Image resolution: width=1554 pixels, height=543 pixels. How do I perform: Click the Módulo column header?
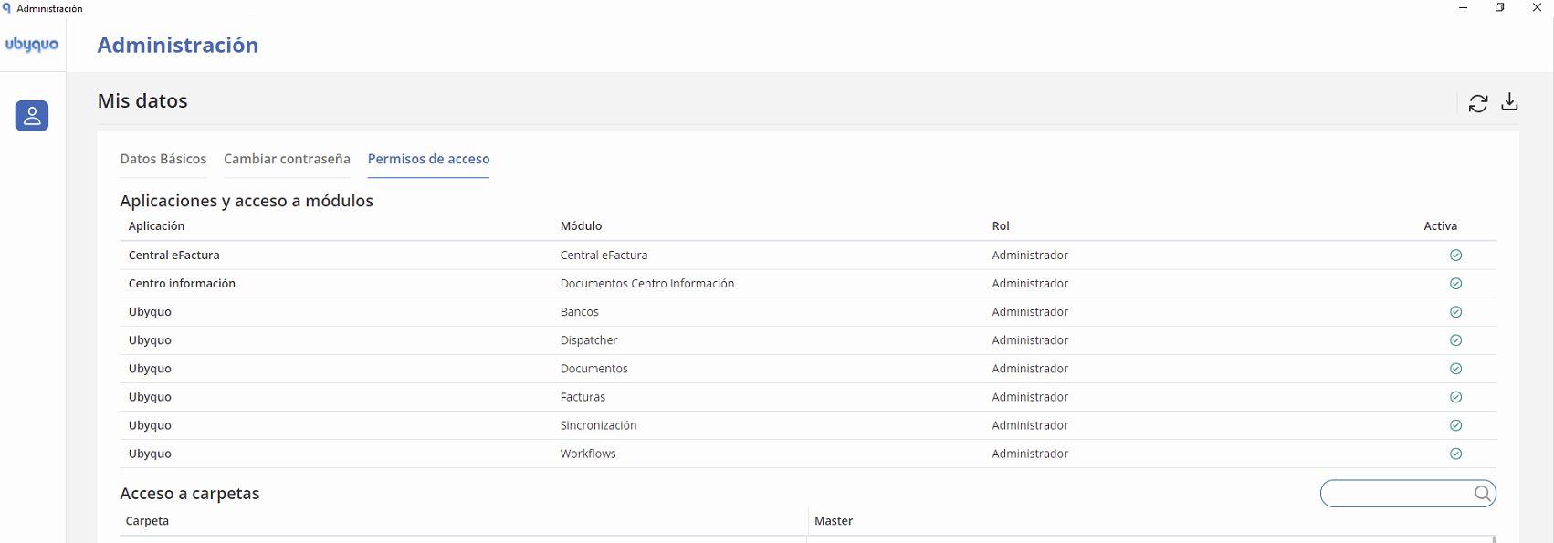pyautogui.click(x=581, y=226)
